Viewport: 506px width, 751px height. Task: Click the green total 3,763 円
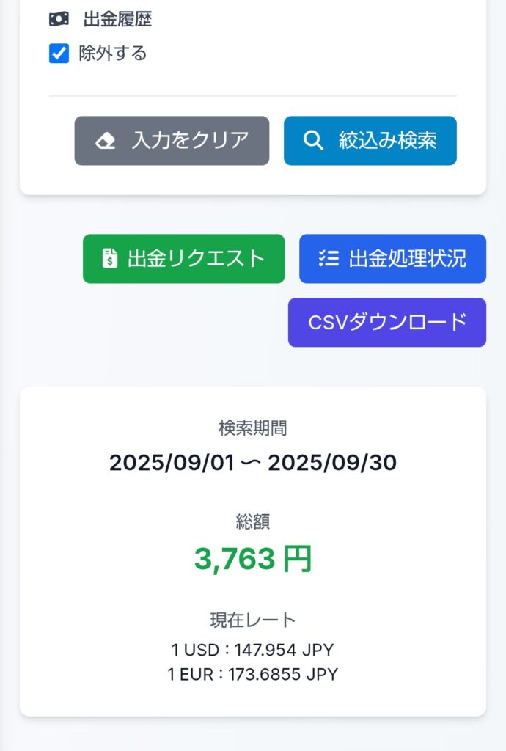click(253, 559)
